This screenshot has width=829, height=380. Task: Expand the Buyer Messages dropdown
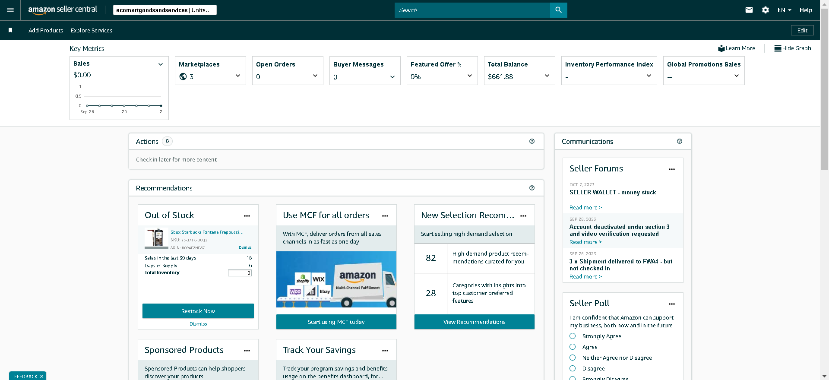click(x=392, y=77)
